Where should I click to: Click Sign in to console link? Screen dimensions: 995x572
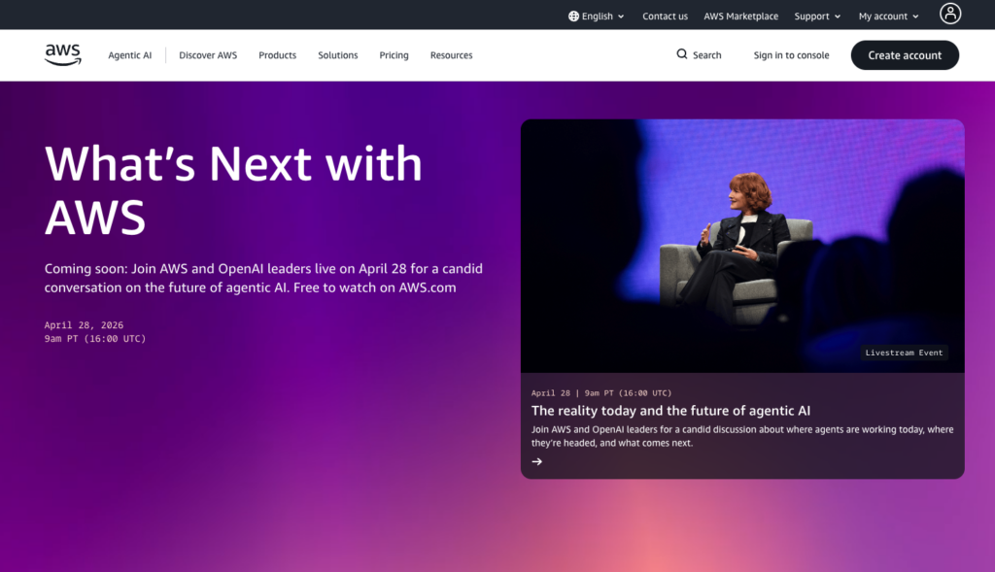point(791,55)
